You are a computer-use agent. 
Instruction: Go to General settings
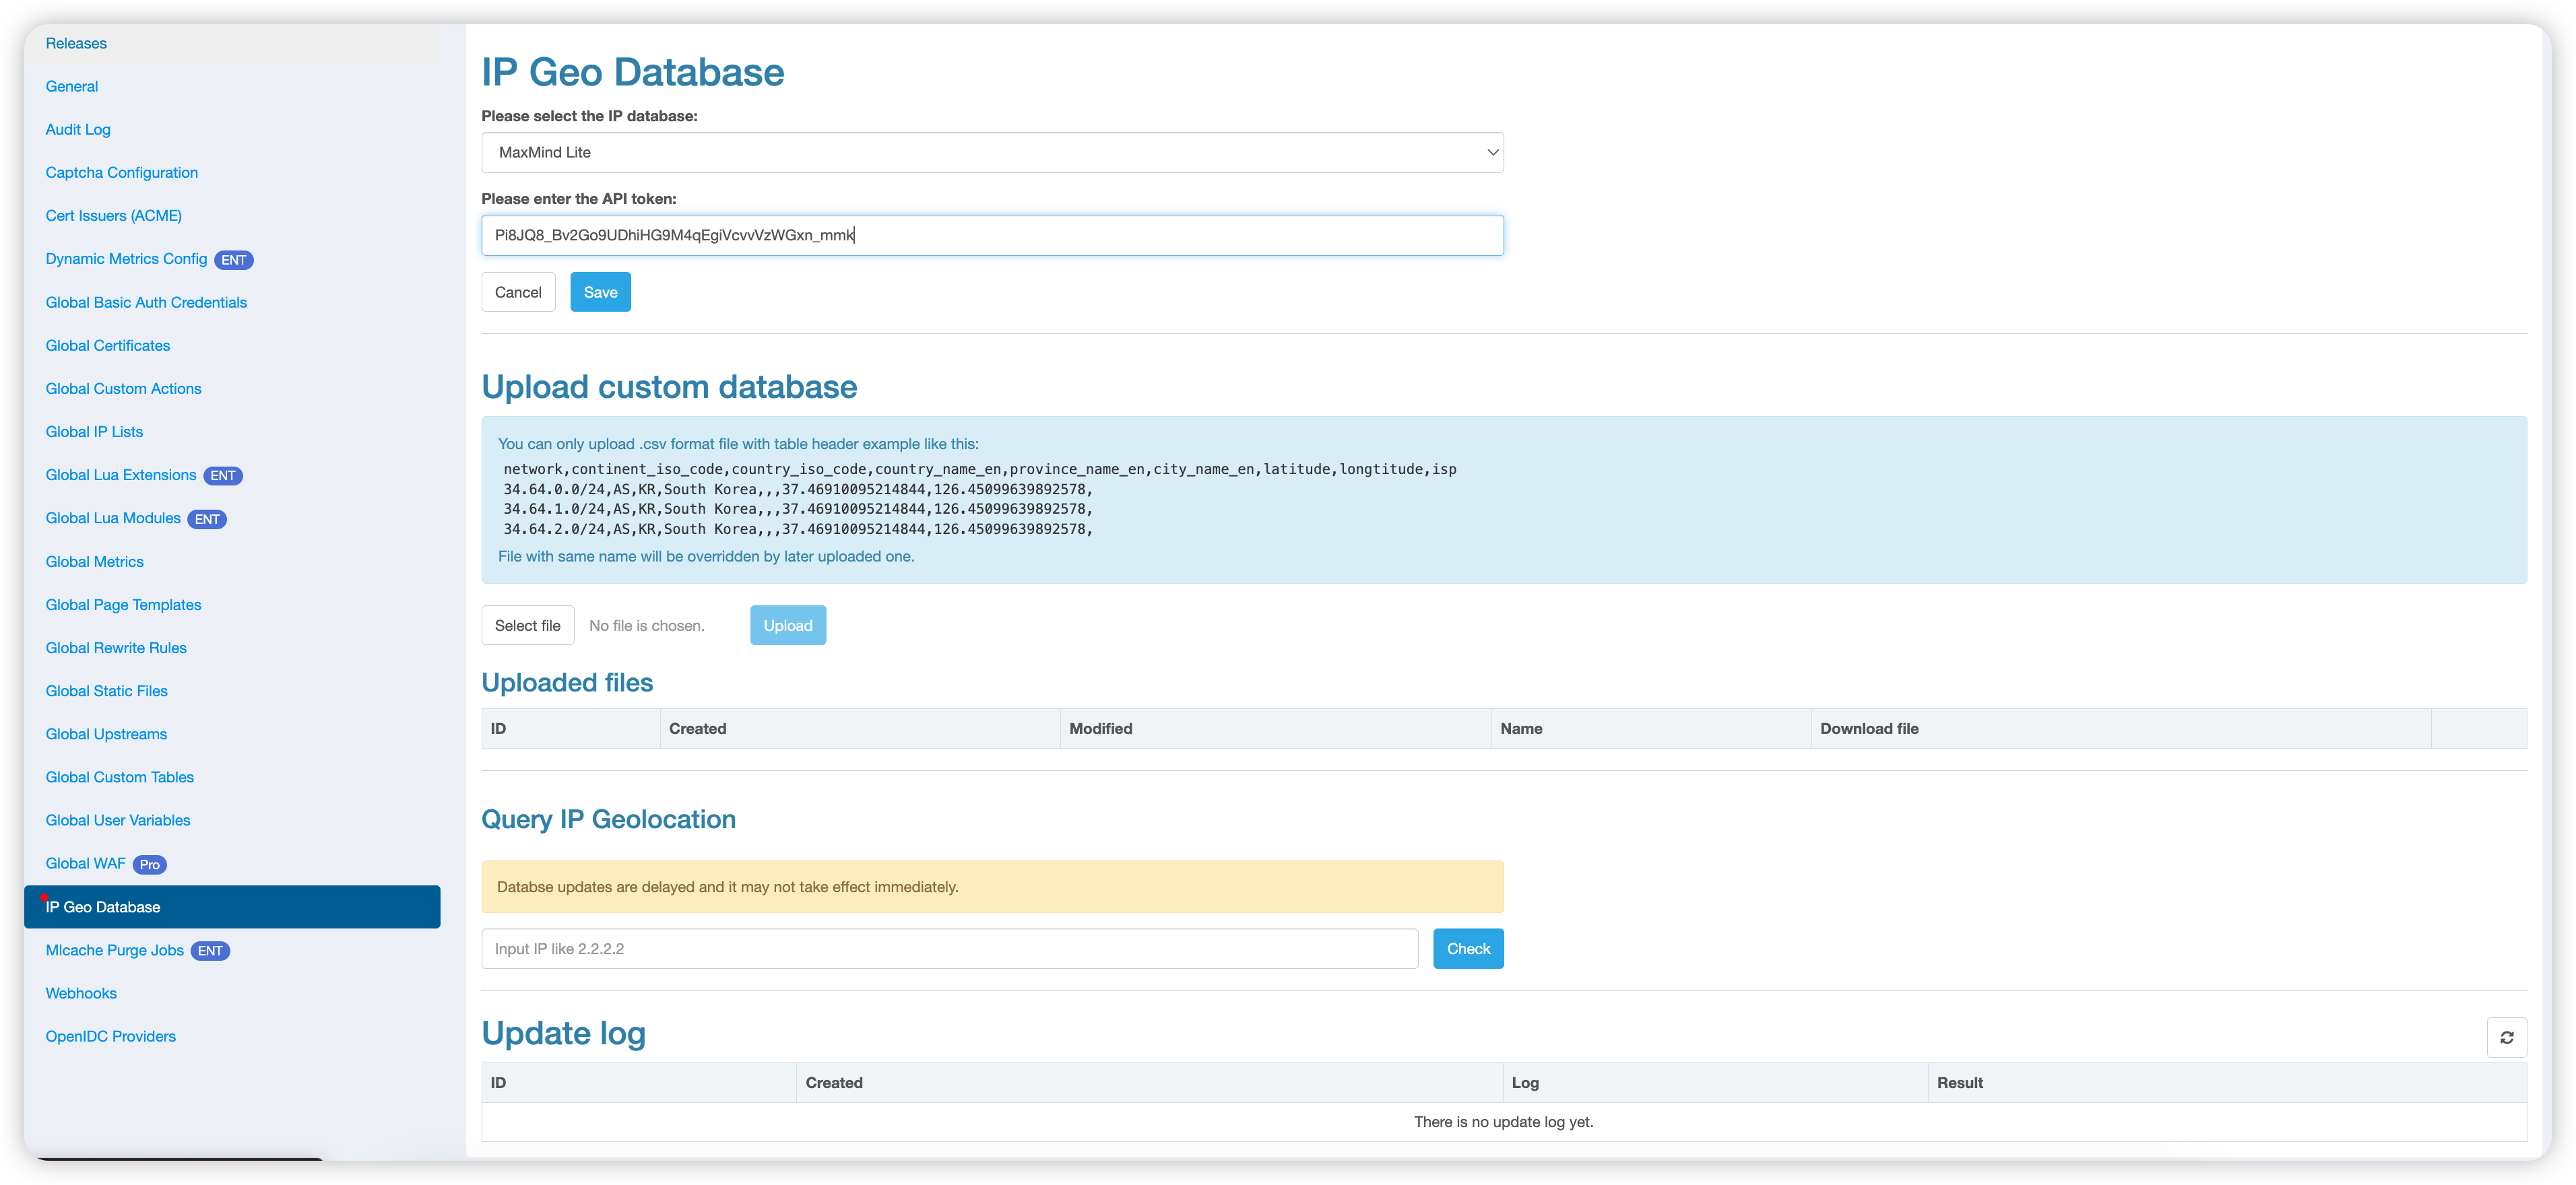(x=72, y=86)
